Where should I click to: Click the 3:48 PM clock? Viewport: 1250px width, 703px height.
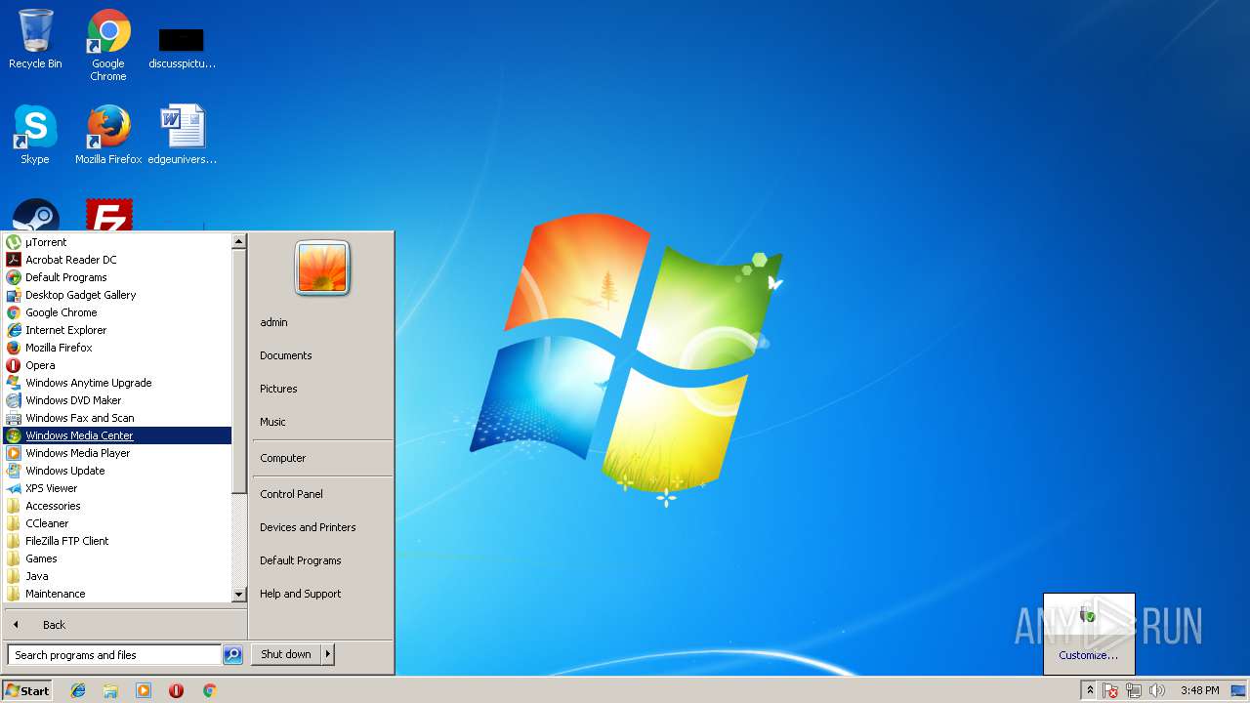[x=1199, y=690]
